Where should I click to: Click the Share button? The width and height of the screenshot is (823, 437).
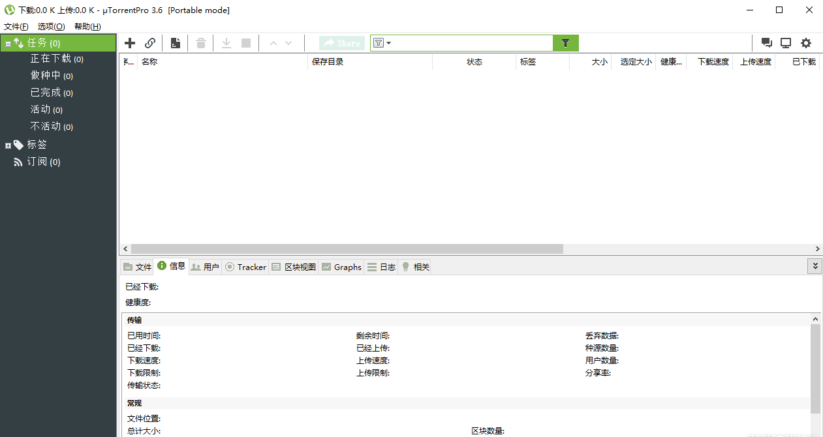[x=341, y=42]
